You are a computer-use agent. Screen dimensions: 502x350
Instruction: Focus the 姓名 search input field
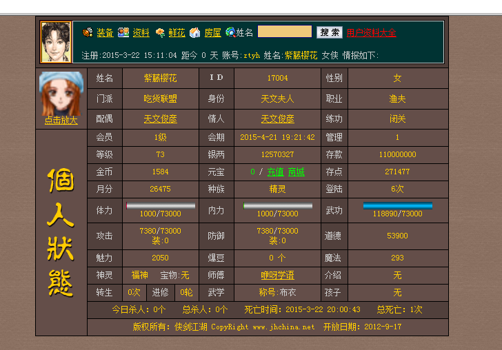point(285,32)
